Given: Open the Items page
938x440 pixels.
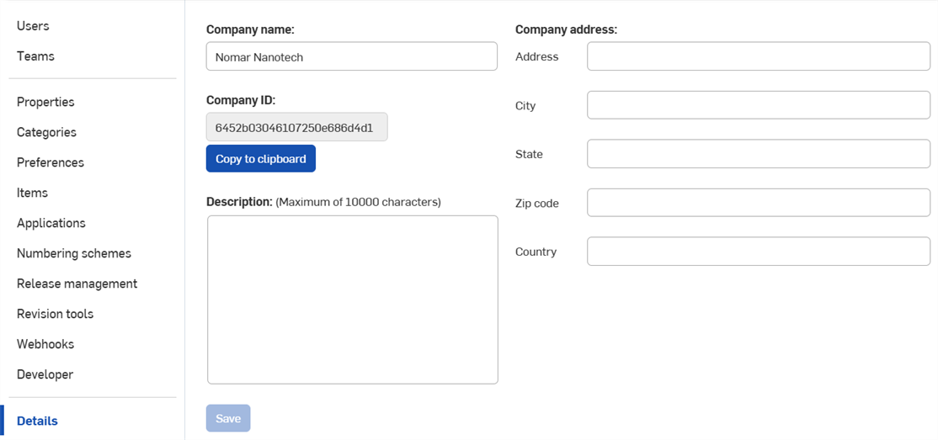Looking at the screenshot, I should click(x=32, y=193).
